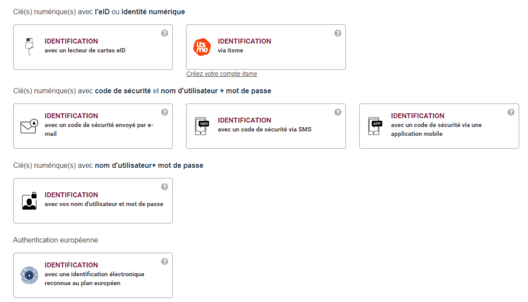Viewport: 528px width, 302px height.
Task: Click the user with padlock icon
Action: 29,200
